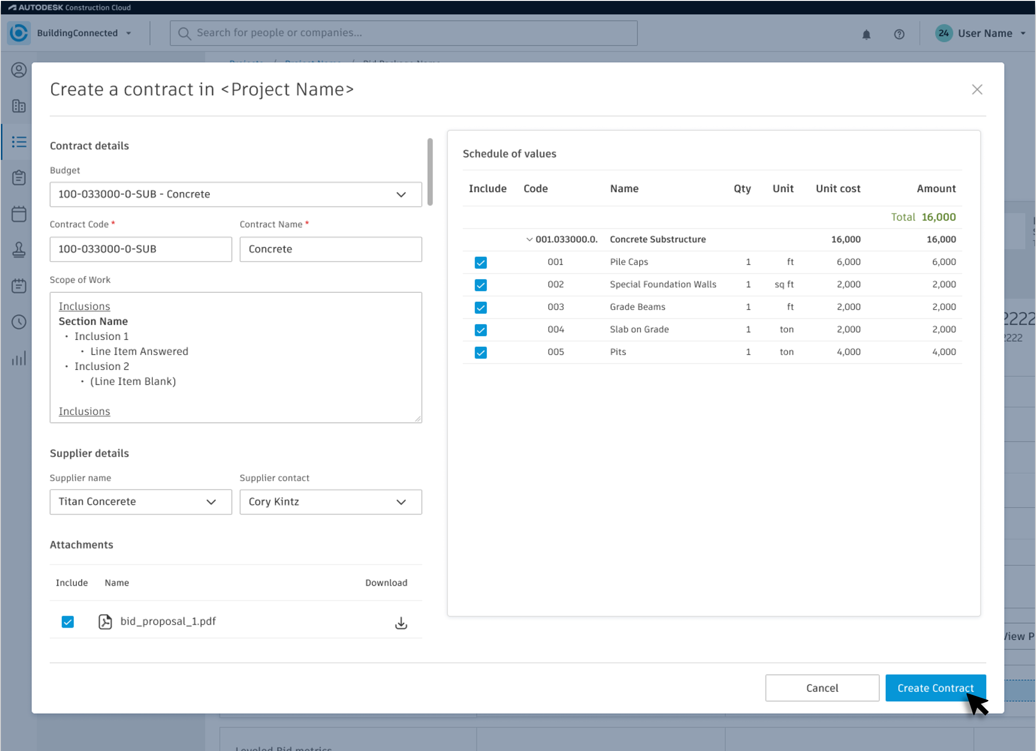Click the Contract details scrollbar
Image resolution: width=1036 pixels, height=751 pixels.
(430, 172)
